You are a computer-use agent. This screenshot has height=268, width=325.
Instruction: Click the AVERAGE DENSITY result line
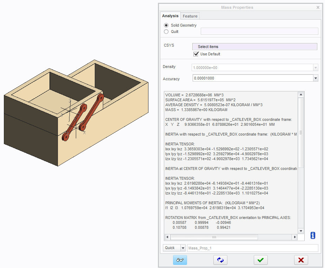pos(214,105)
